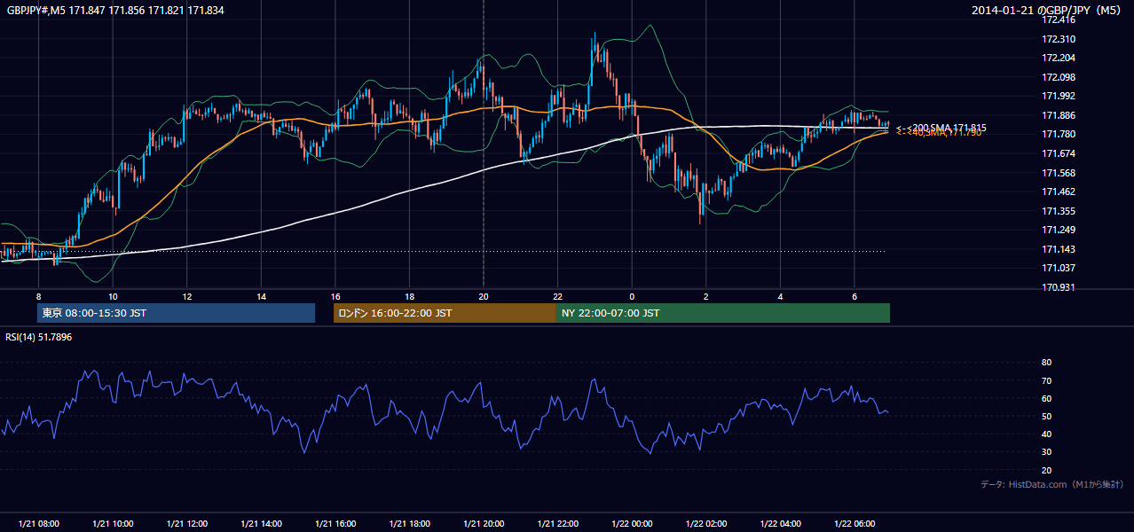Click price axis value 172.416

1059,20
